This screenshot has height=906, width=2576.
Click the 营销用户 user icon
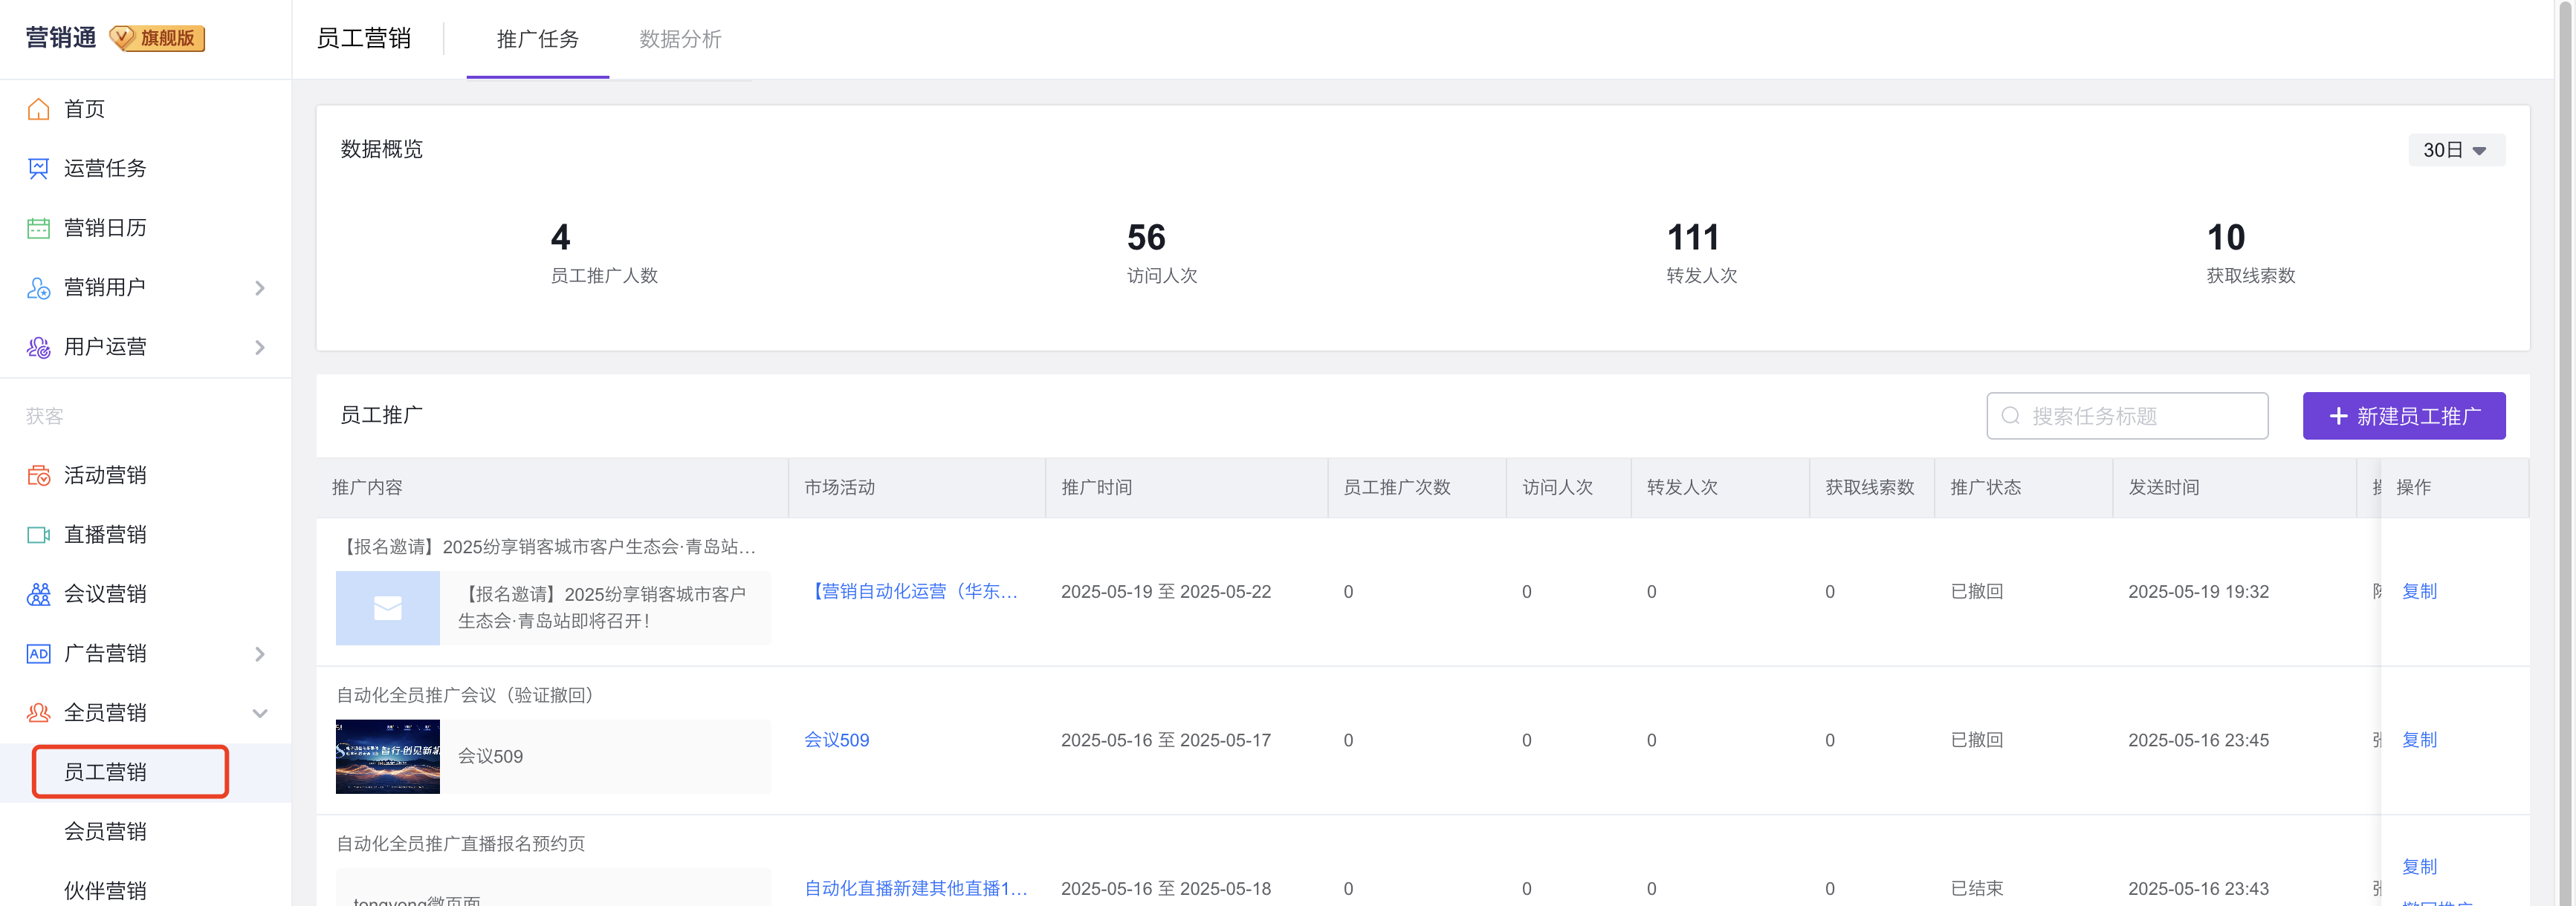[38, 287]
